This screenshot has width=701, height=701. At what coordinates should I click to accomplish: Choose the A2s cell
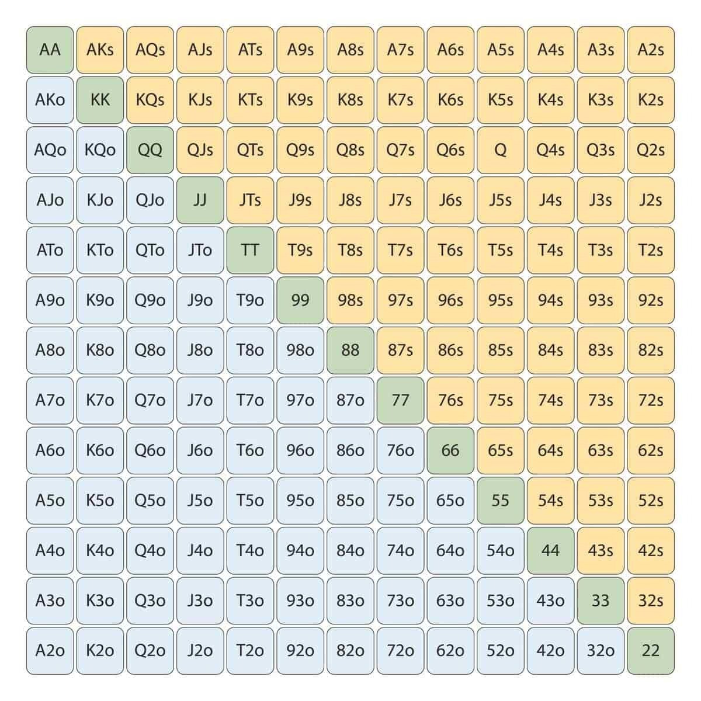pyautogui.click(x=650, y=50)
